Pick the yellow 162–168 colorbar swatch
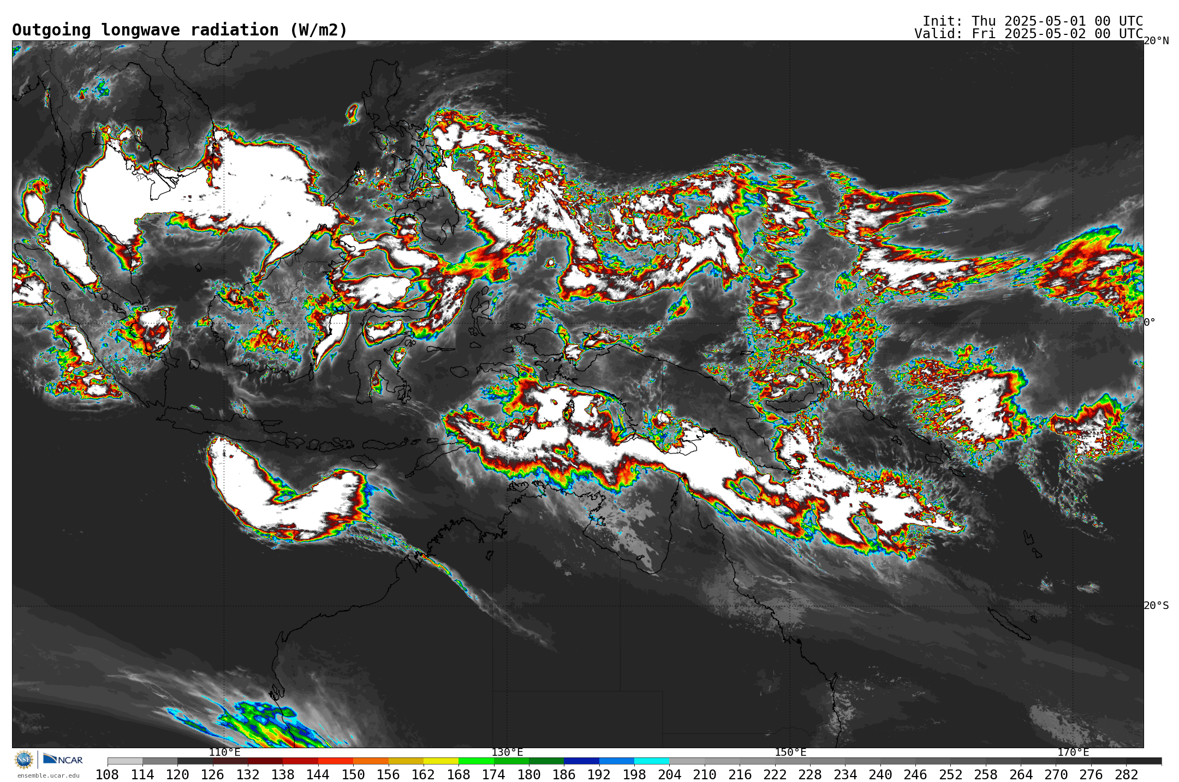 pos(441,761)
